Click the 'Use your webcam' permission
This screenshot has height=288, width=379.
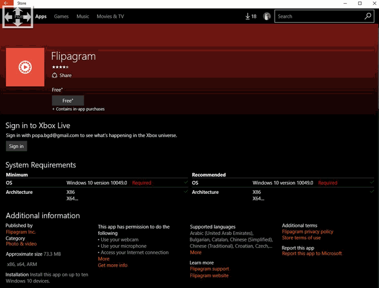(x=118, y=240)
